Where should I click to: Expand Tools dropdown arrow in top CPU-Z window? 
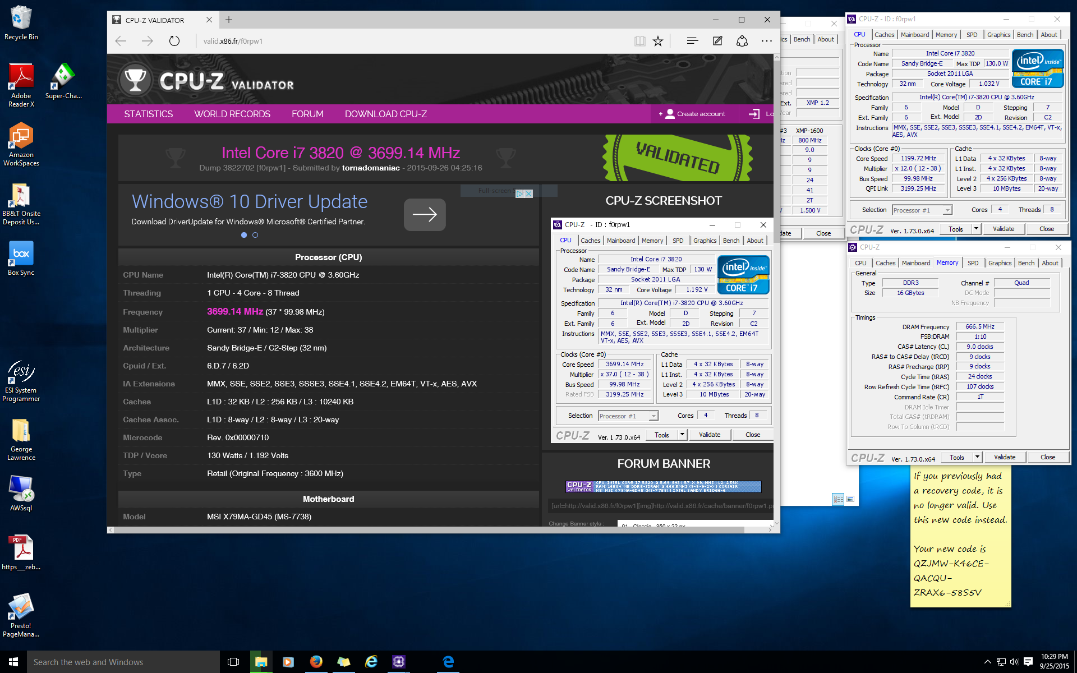pos(976,229)
